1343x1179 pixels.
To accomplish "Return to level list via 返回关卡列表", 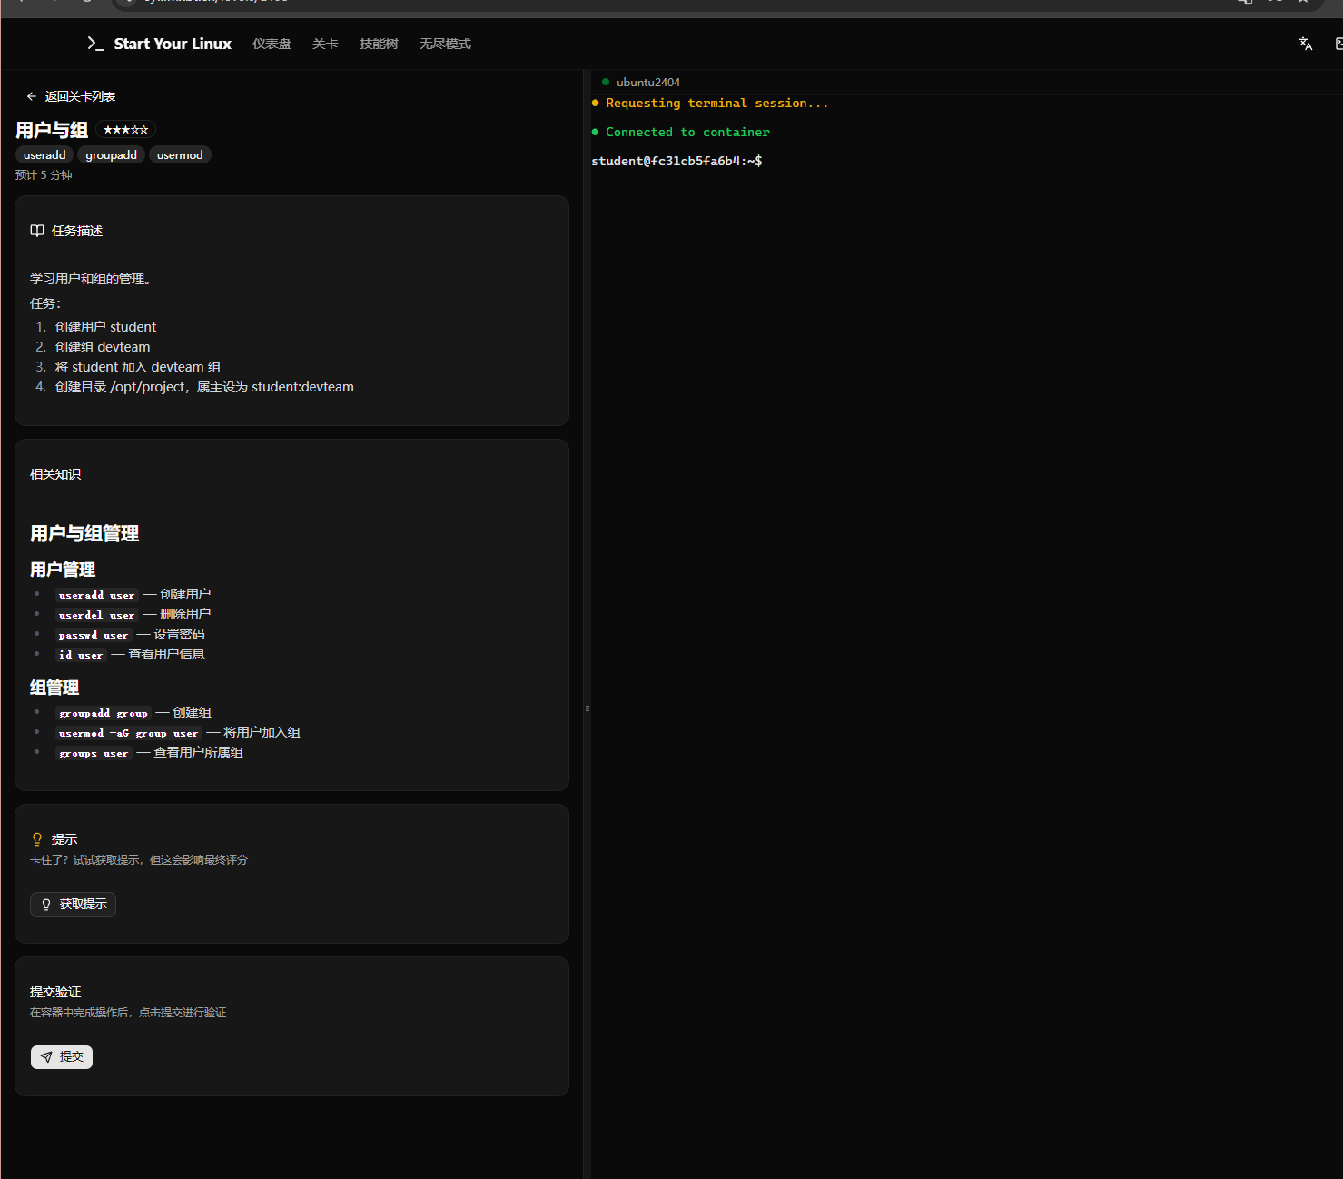I will pyautogui.click(x=71, y=96).
